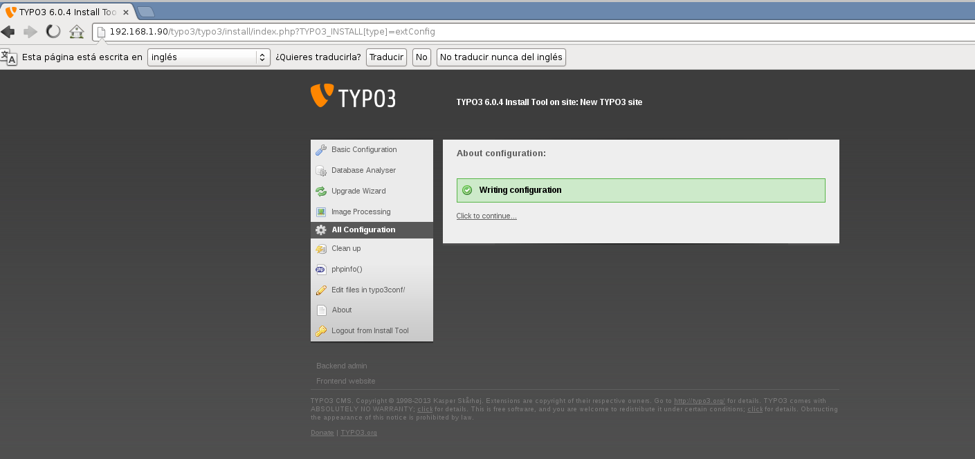The width and height of the screenshot is (975, 459).
Task: Click the green arrows Upgrade Wizard icon
Action: (x=321, y=191)
